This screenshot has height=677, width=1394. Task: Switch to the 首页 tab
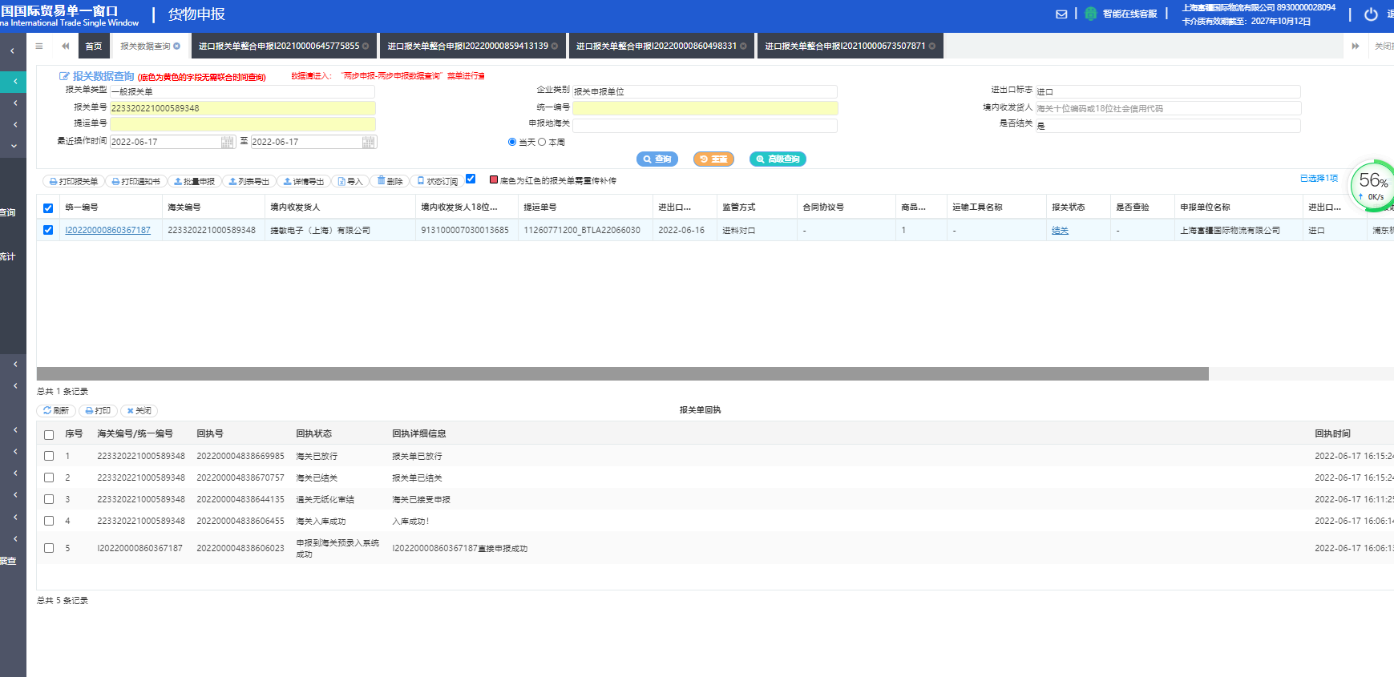point(94,46)
